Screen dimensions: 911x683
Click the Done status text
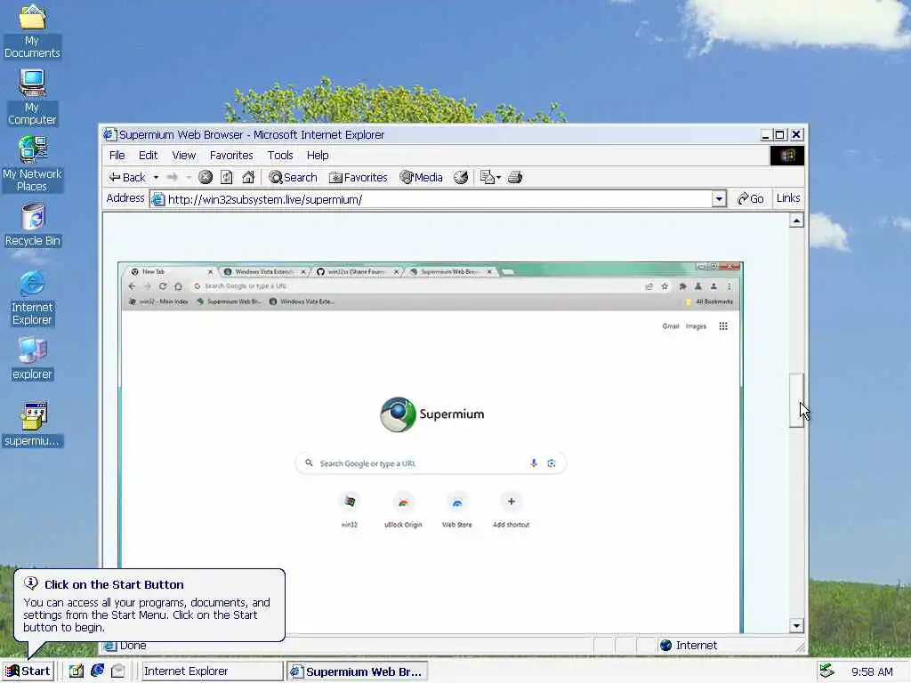pyautogui.click(x=133, y=646)
